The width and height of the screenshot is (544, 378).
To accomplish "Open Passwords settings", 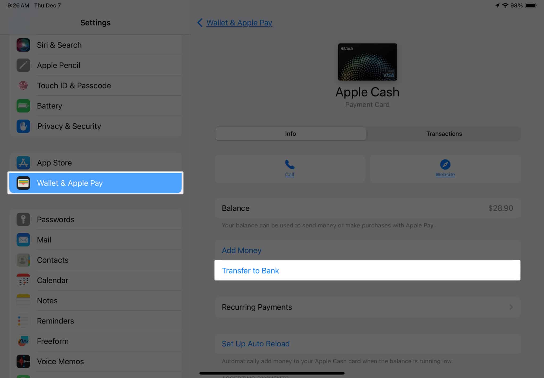I will coord(96,219).
